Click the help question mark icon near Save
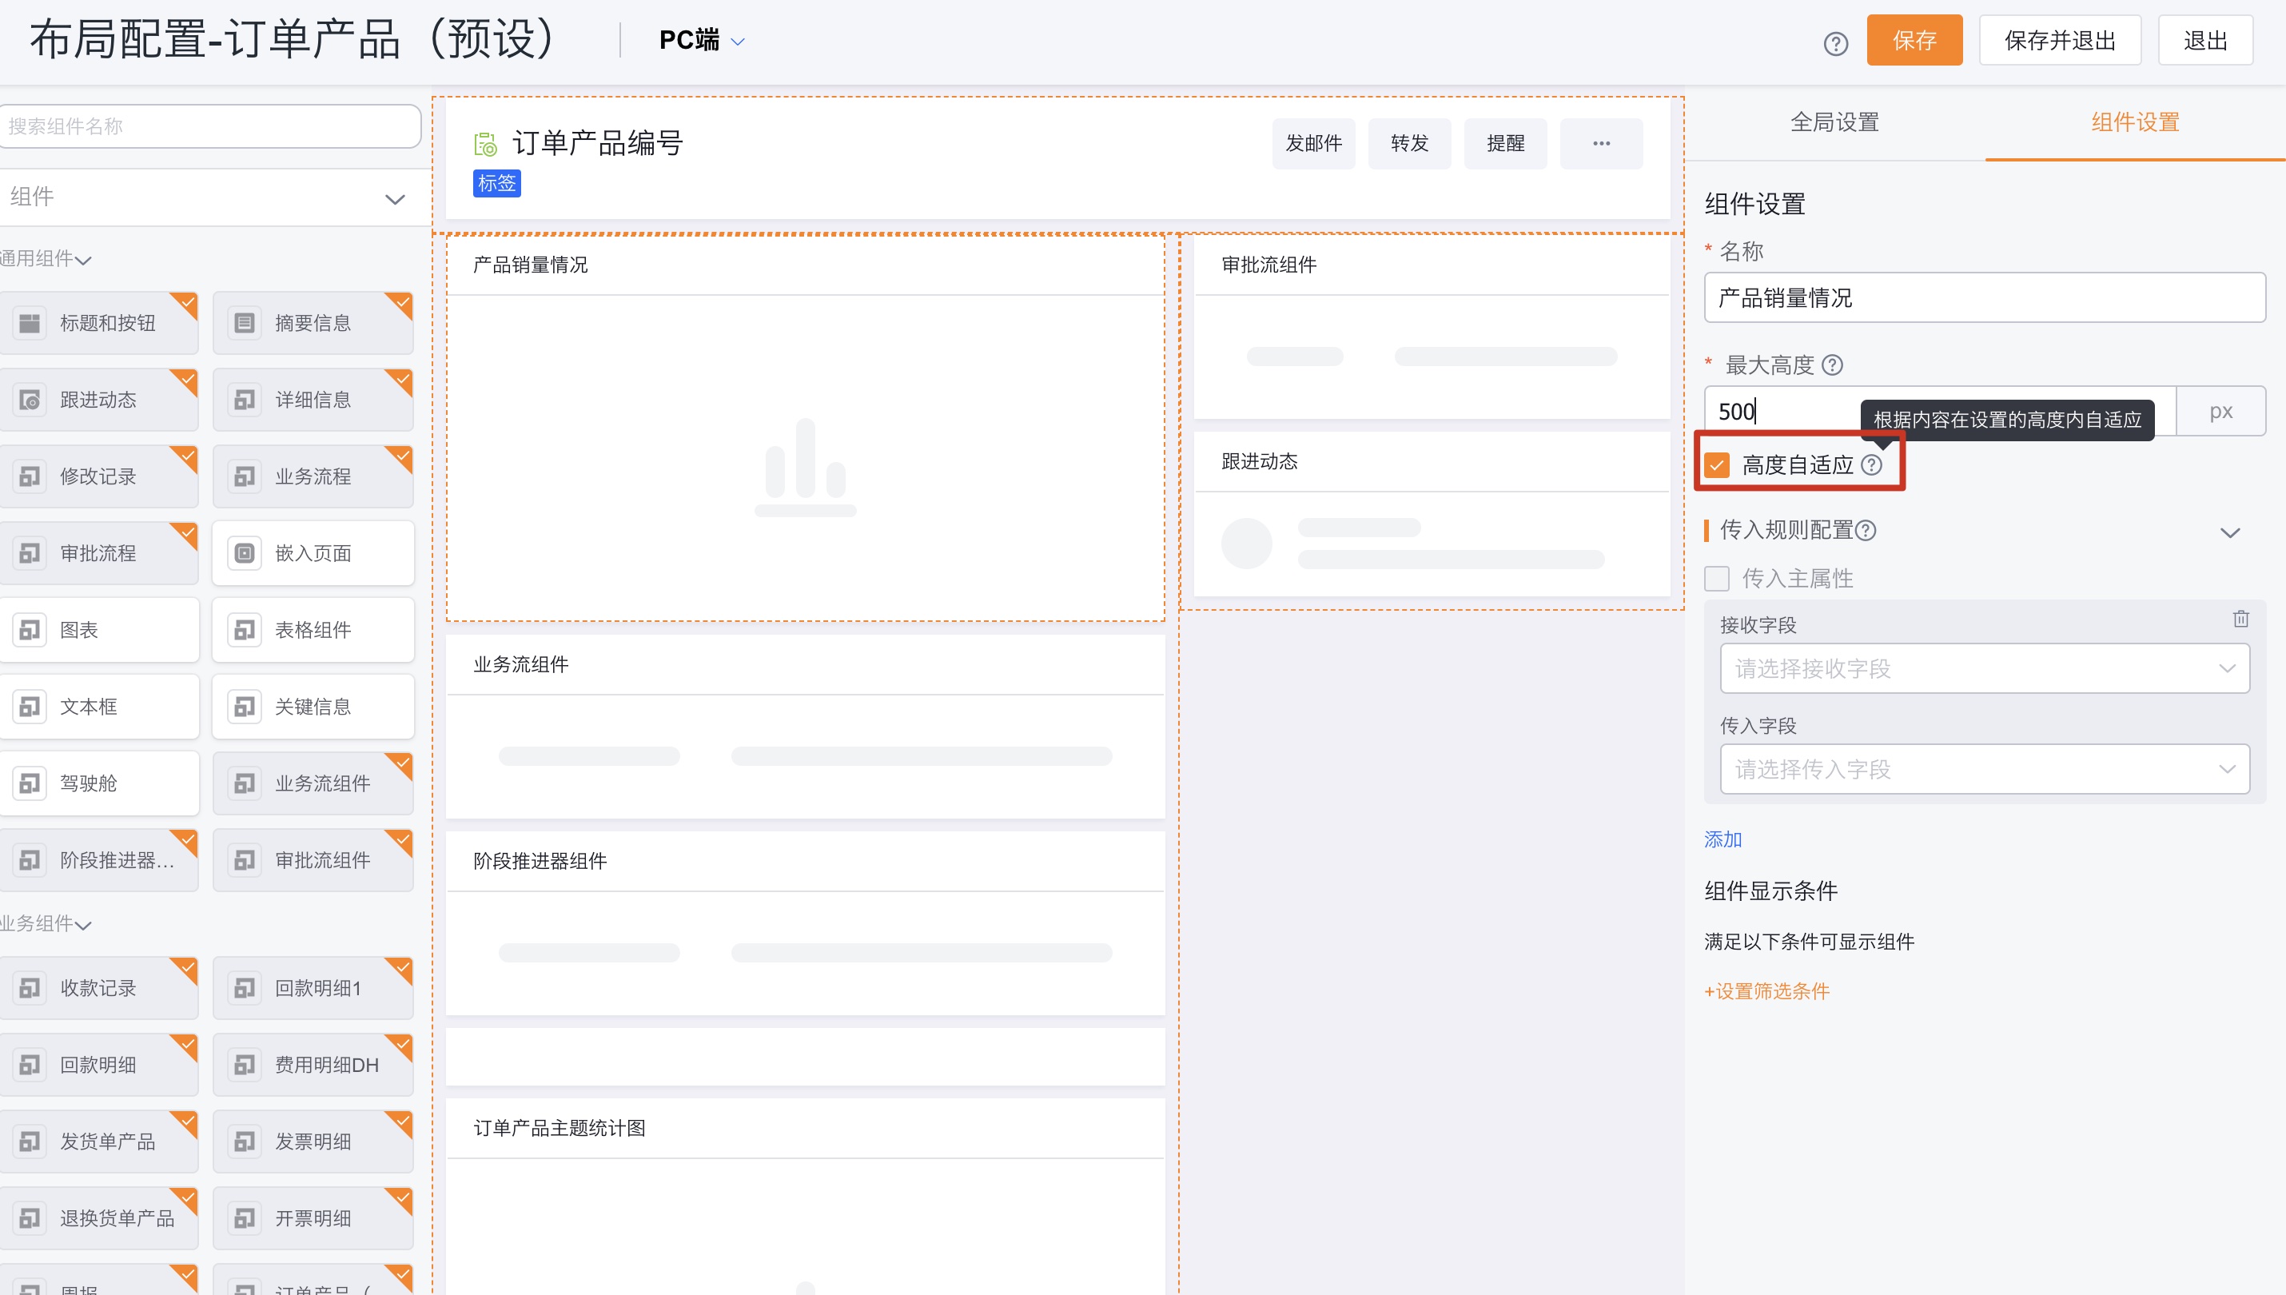This screenshot has width=2286, height=1295. tap(1835, 42)
